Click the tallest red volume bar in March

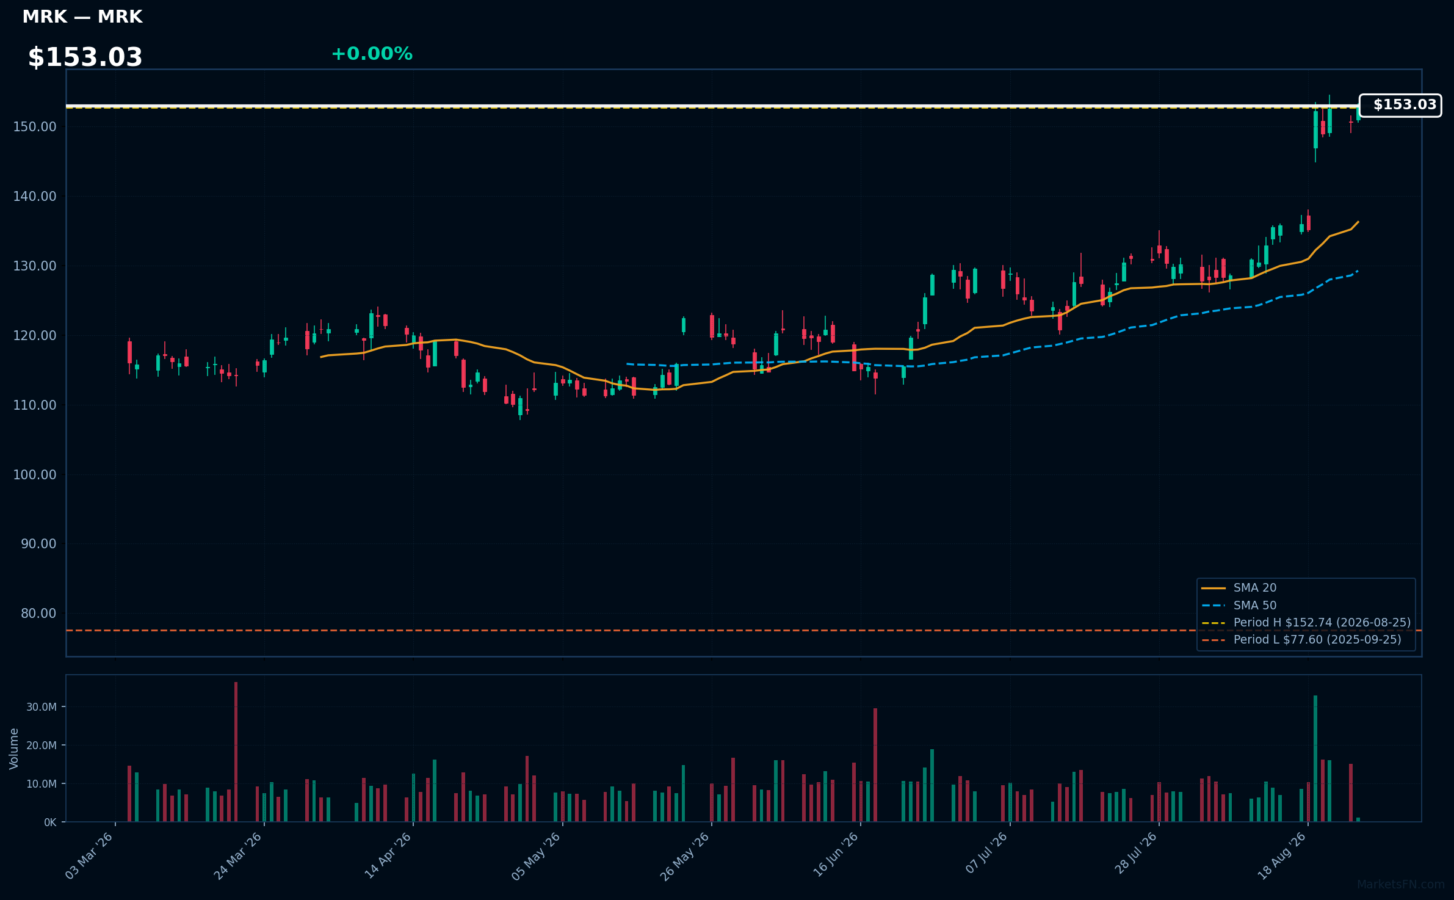(x=236, y=752)
